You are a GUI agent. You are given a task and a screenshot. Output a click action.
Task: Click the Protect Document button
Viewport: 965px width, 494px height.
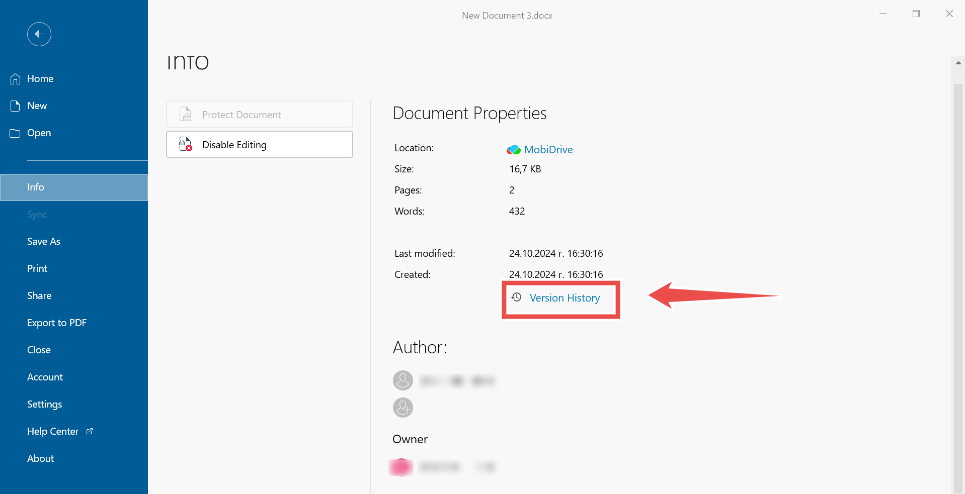tap(260, 114)
